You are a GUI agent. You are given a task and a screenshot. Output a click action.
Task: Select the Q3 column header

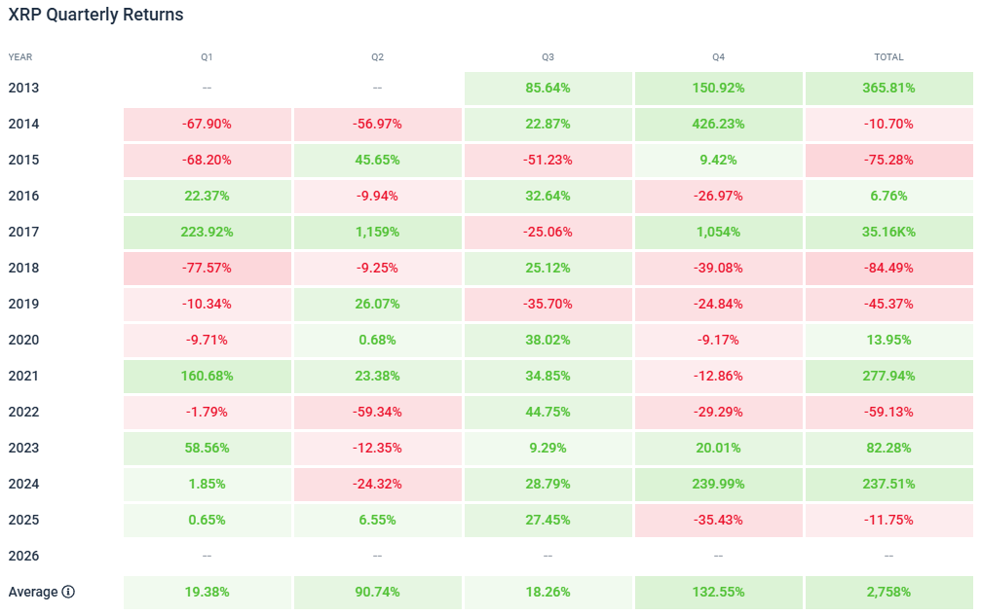547,57
